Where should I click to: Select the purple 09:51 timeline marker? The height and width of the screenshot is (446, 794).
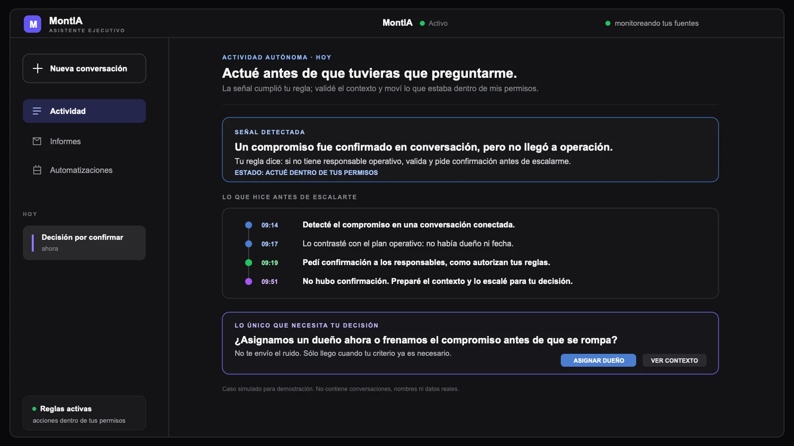pos(249,281)
